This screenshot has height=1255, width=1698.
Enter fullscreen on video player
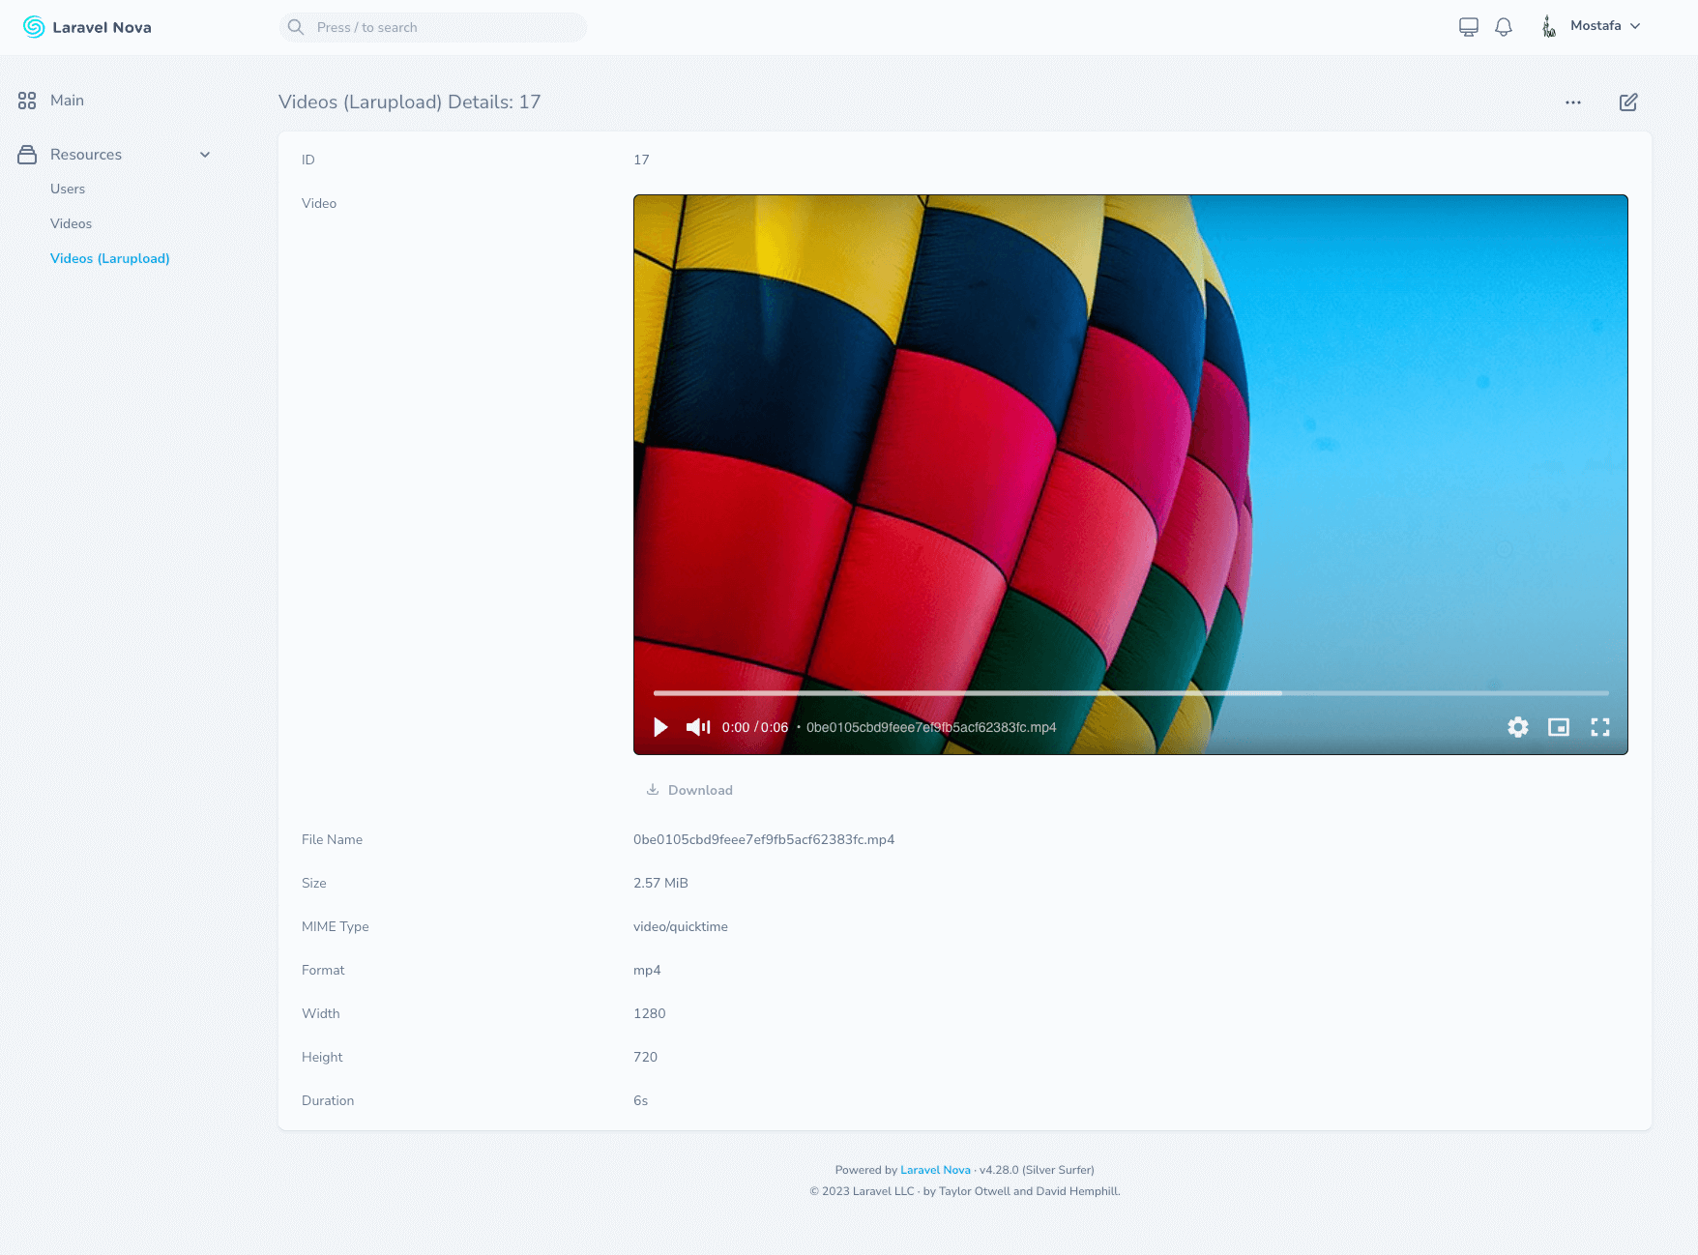point(1600,727)
